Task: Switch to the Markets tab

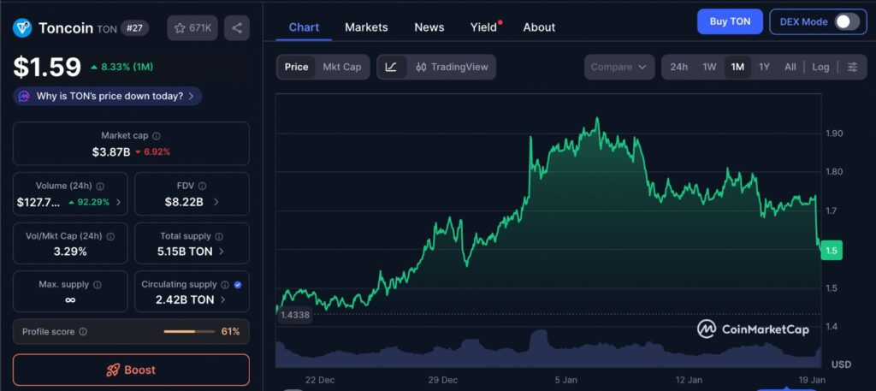Action: point(366,27)
